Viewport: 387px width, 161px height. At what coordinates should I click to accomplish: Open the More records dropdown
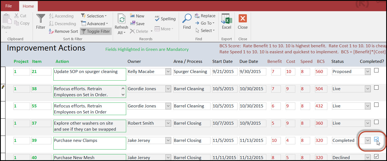tap(164, 29)
